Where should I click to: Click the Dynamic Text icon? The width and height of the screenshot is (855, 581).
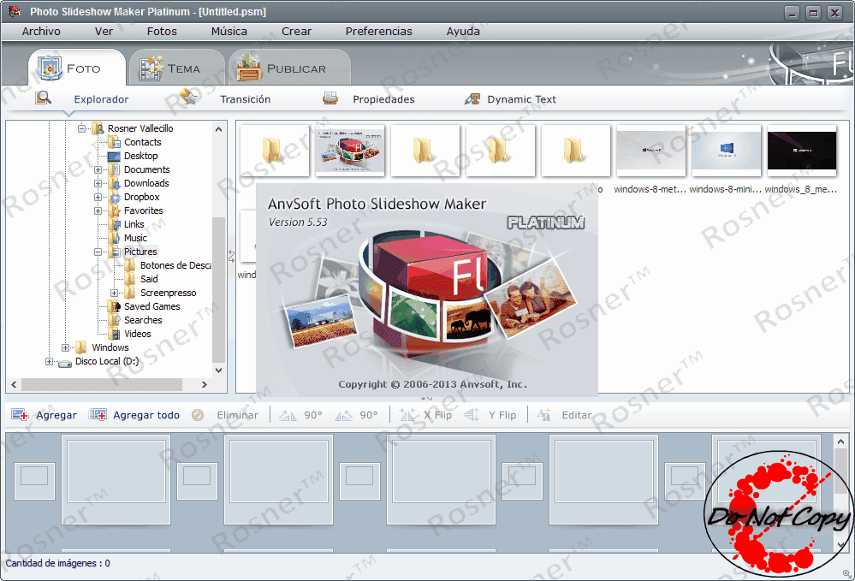point(472,98)
